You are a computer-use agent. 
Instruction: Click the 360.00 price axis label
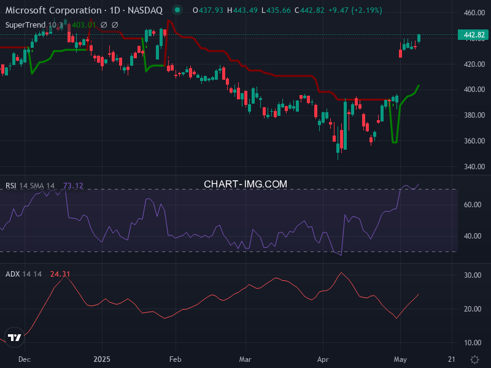click(x=474, y=141)
